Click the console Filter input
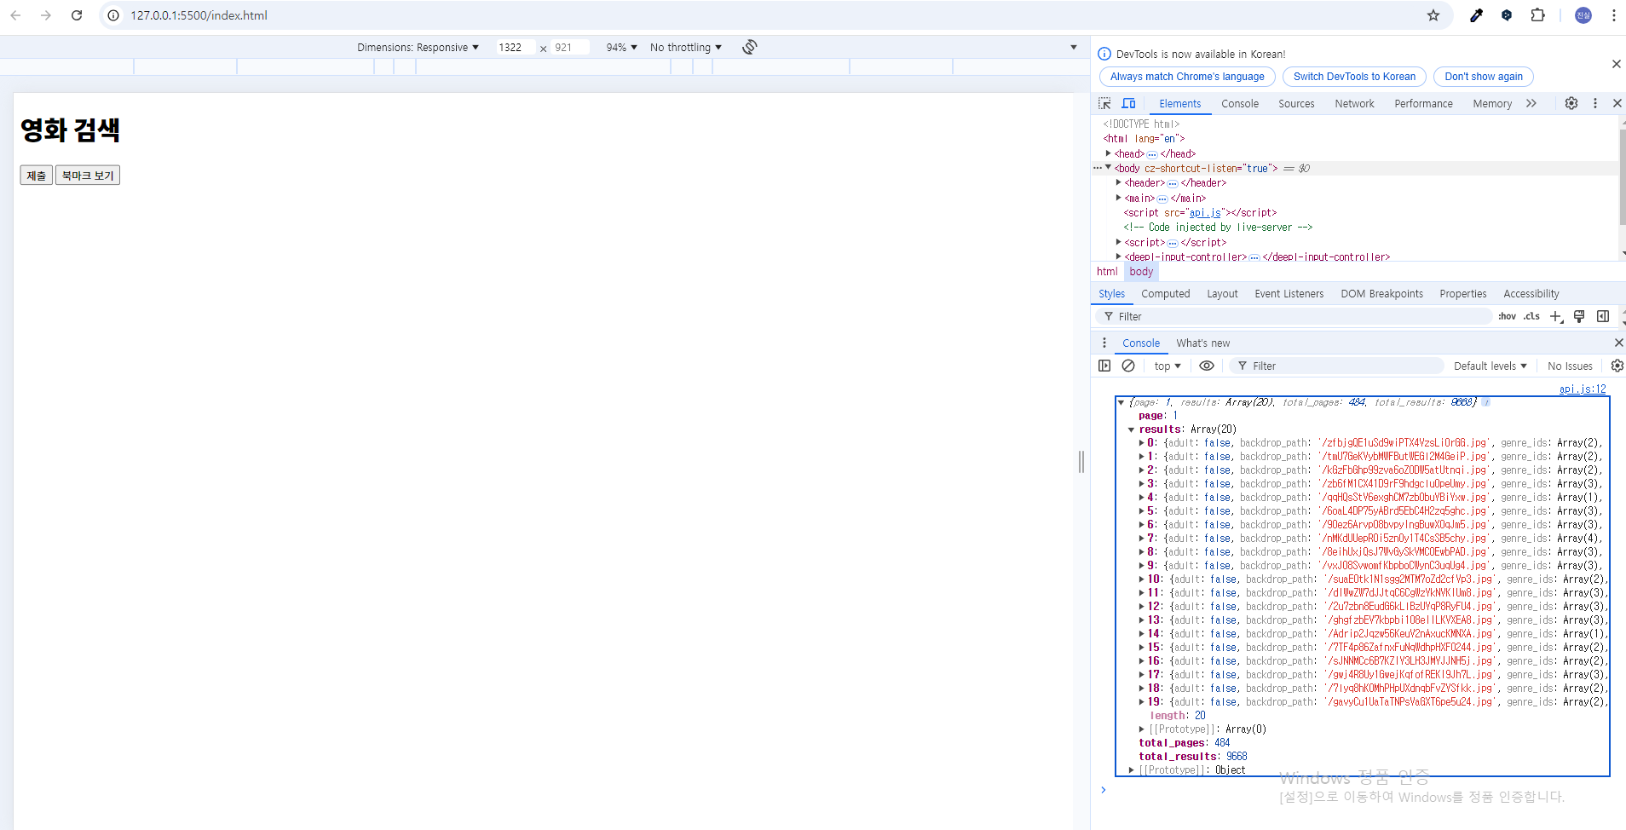This screenshot has width=1626, height=830. point(1338,366)
